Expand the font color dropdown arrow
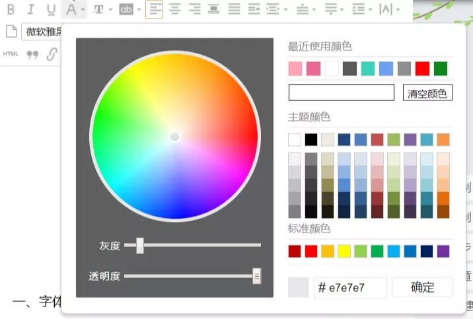Screen dimensions: 473x319 [83, 10]
